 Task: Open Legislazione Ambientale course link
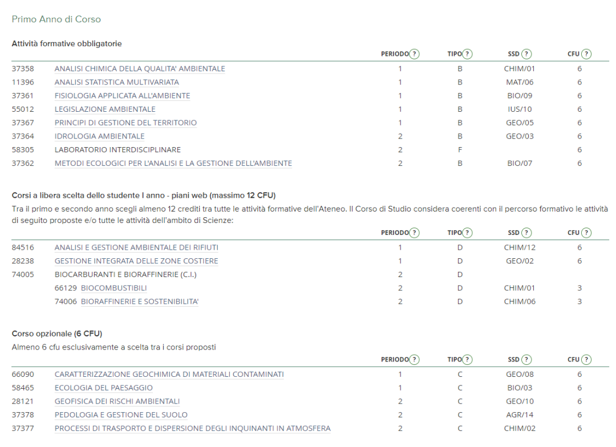105,109
